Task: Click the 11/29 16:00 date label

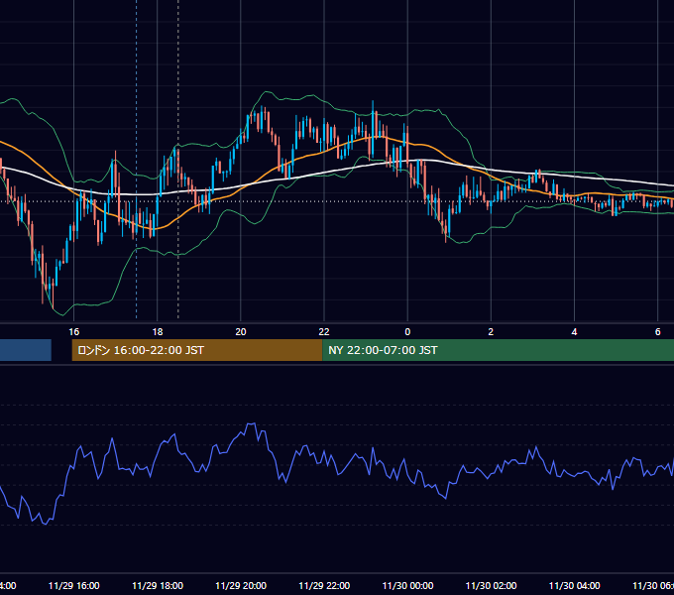Action: pos(74,585)
